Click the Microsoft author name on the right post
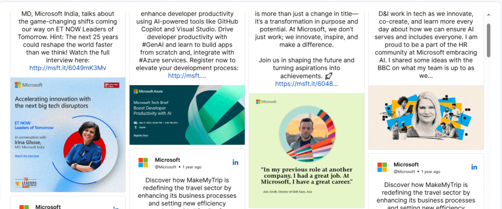Viewport: 502px width, 209px height. click(406, 164)
